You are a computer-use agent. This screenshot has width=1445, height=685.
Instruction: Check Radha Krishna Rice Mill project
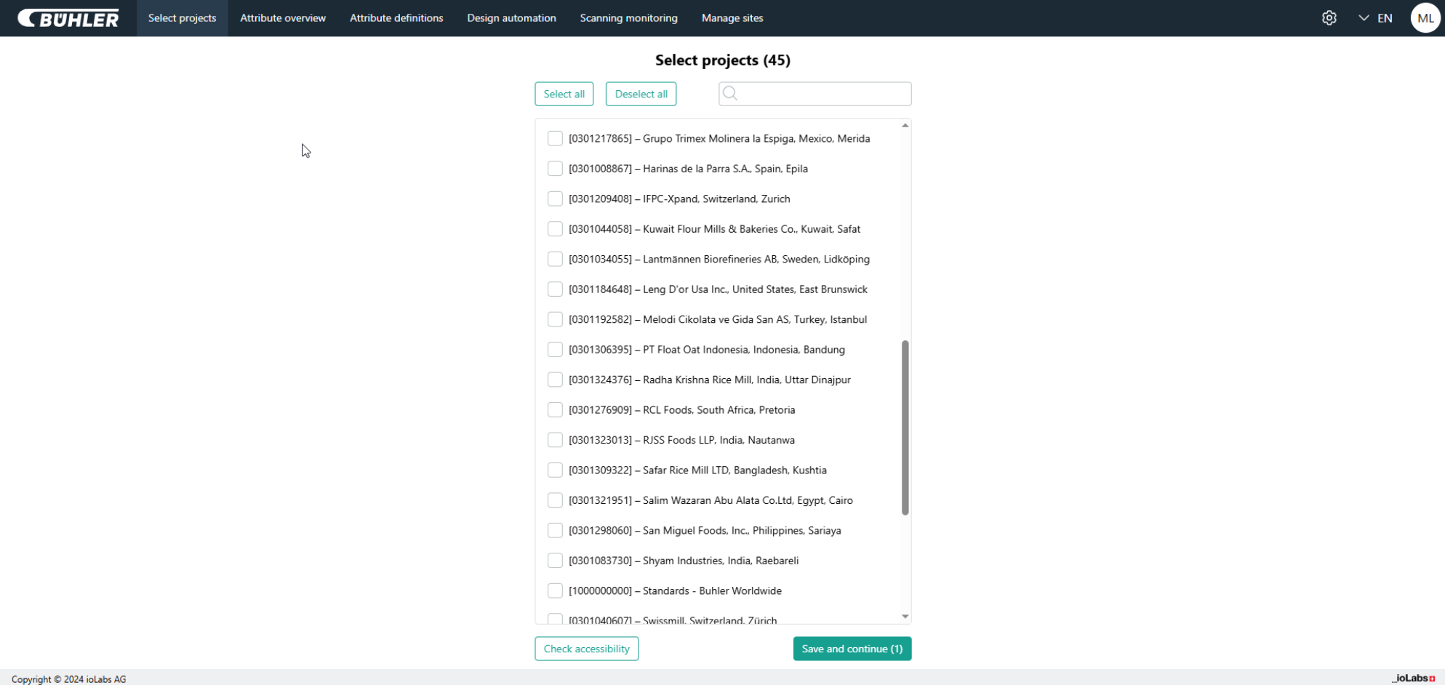point(555,380)
